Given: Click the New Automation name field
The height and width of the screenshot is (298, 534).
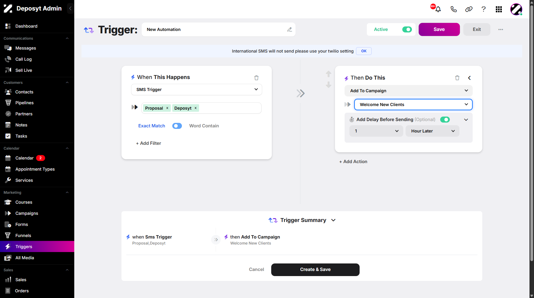Looking at the screenshot, I should click(219, 29).
